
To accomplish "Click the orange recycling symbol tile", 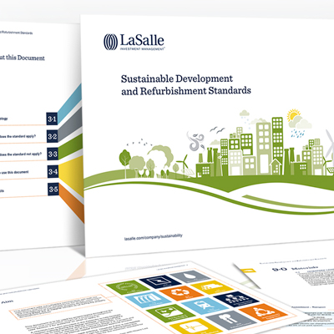I will pyautogui.click(x=181, y=293).
